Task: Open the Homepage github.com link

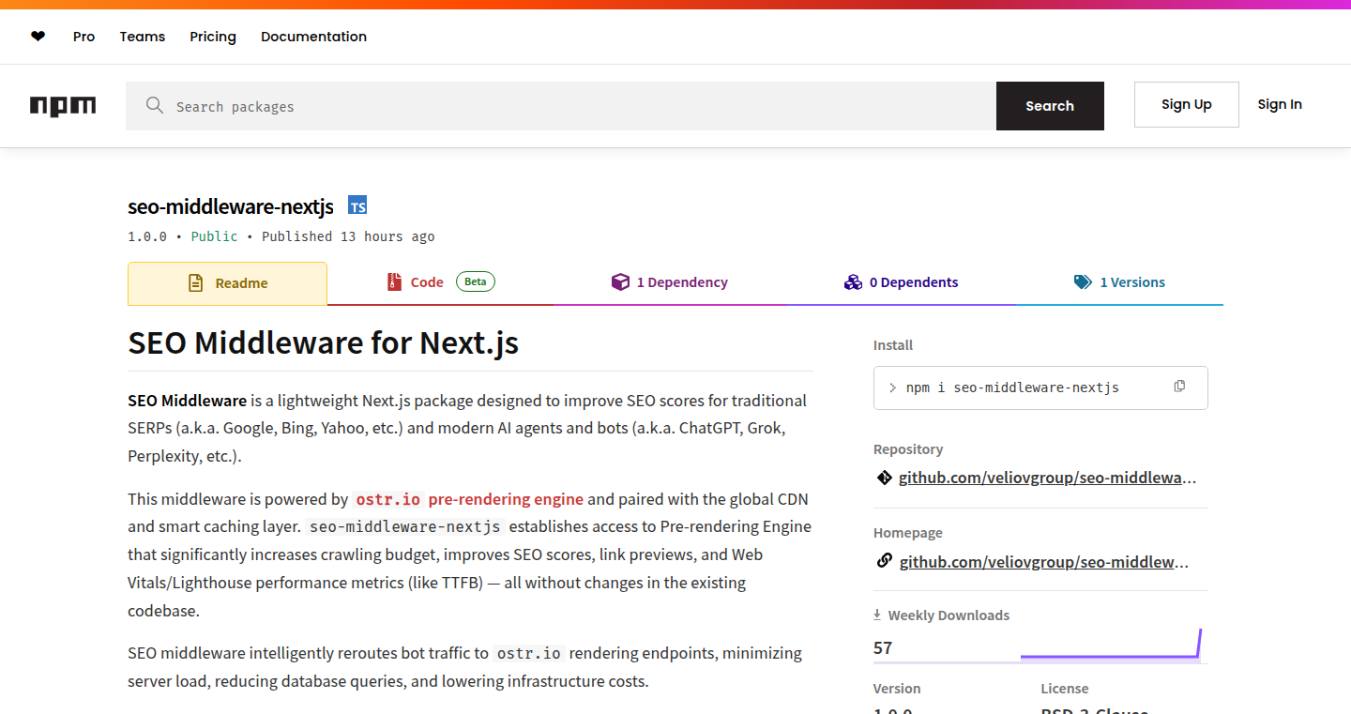Action: (1044, 562)
